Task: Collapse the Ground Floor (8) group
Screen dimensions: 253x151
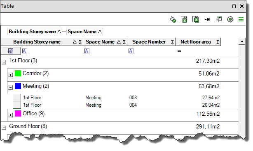Action: pyautogui.click(x=4, y=128)
